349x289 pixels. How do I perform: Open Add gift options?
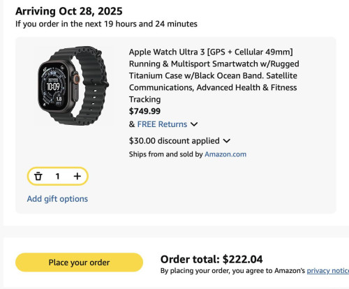(57, 199)
